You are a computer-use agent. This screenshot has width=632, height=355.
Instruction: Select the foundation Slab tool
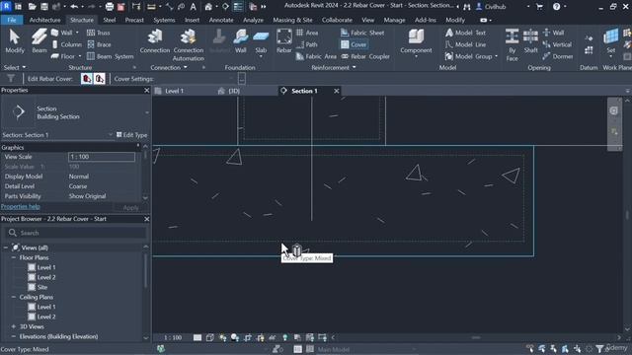[x=261, y=41]
